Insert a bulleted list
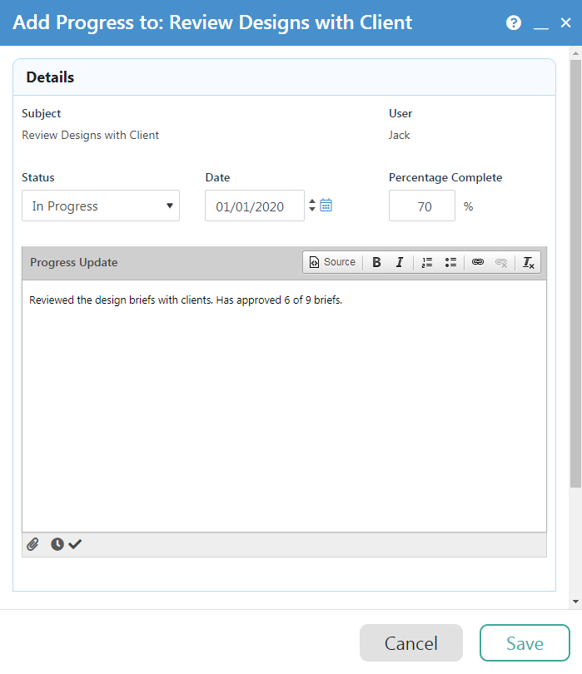This screenshot has width=582, height=674. pyautogui.click(x=450, y=262)
